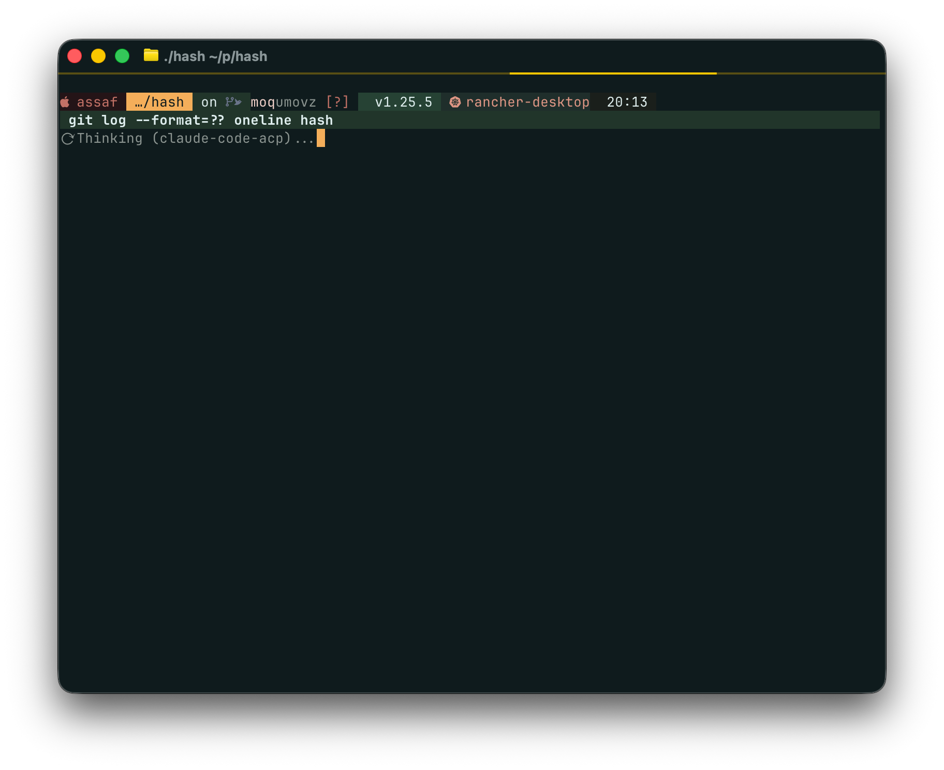Click the assaf username segment
Image resolution: width=944 pixels, height=770 pixels.
(97, 102)
